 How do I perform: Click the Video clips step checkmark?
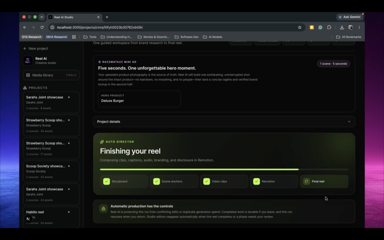click(206, 181)
